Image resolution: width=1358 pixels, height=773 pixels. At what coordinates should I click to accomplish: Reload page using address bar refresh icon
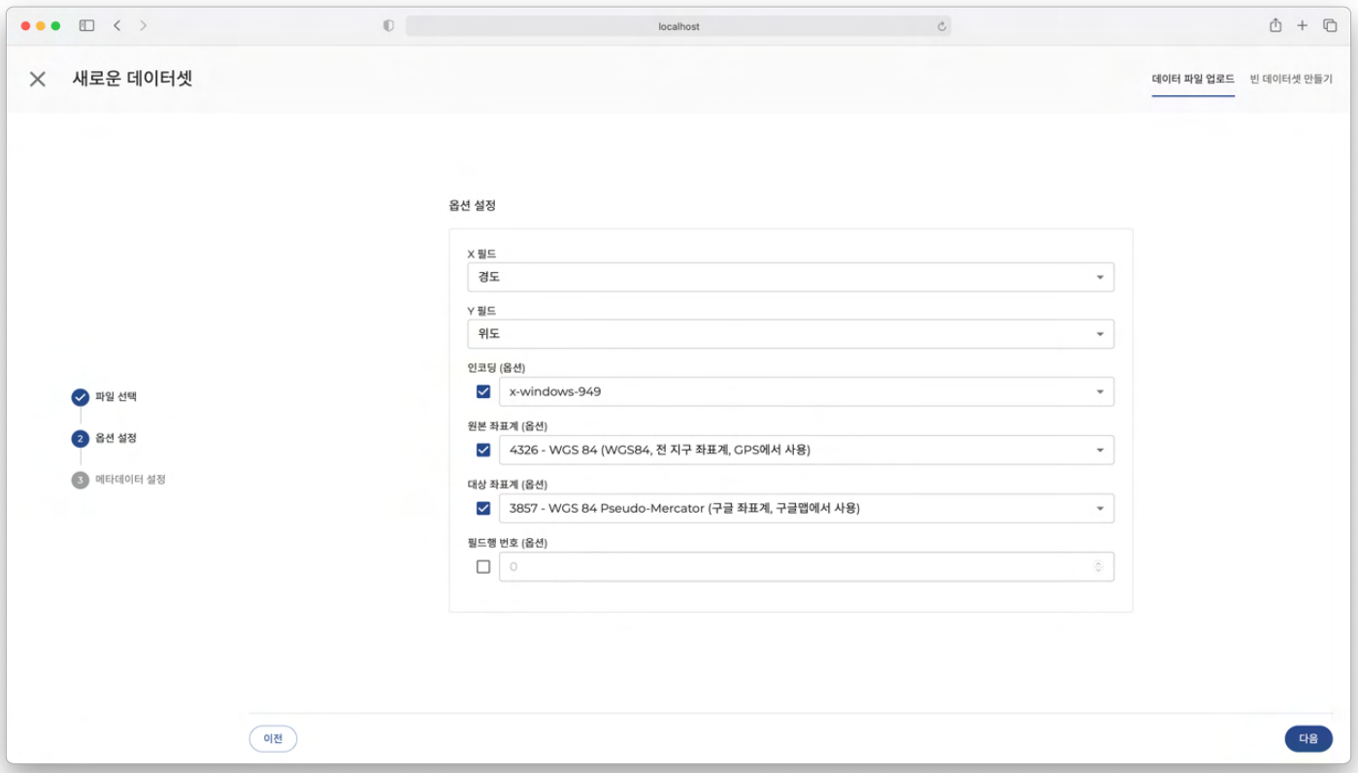(x=941, y=27)
